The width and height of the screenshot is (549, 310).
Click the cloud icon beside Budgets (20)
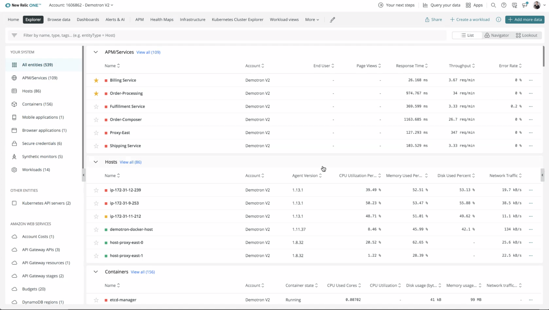[x=14, y=289]
